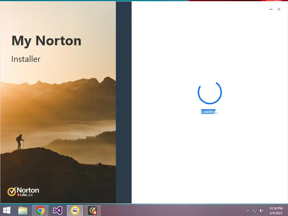The width and height of the screenshot is (288, 216).
Task: Click the My Norton title text
Action: pos(46,41)
